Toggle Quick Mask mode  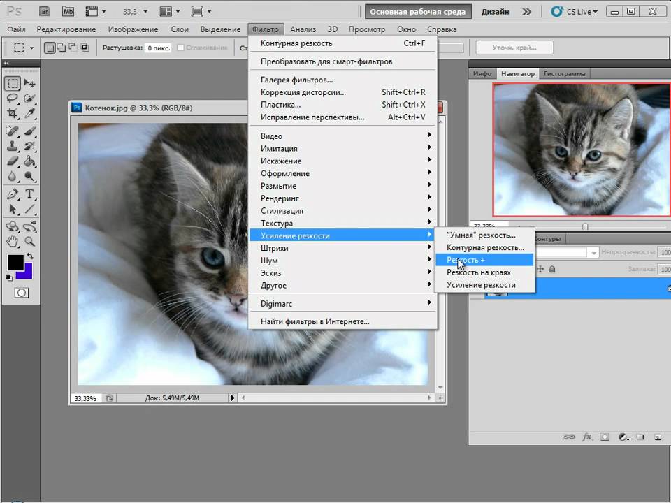[x=21, y=293]
